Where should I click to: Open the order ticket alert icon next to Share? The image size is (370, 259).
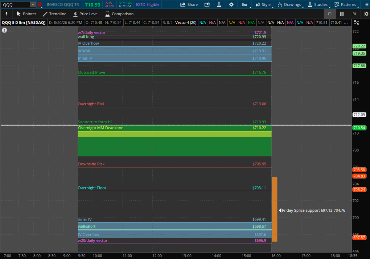click(x=207, y=5)
